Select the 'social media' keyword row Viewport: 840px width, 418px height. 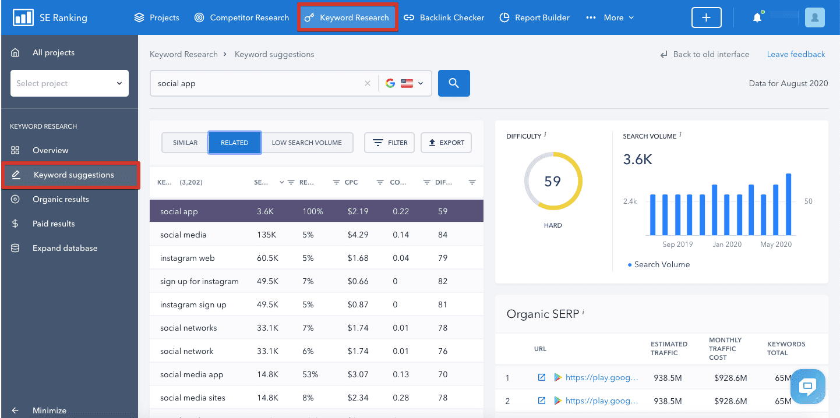coord(316,235)
